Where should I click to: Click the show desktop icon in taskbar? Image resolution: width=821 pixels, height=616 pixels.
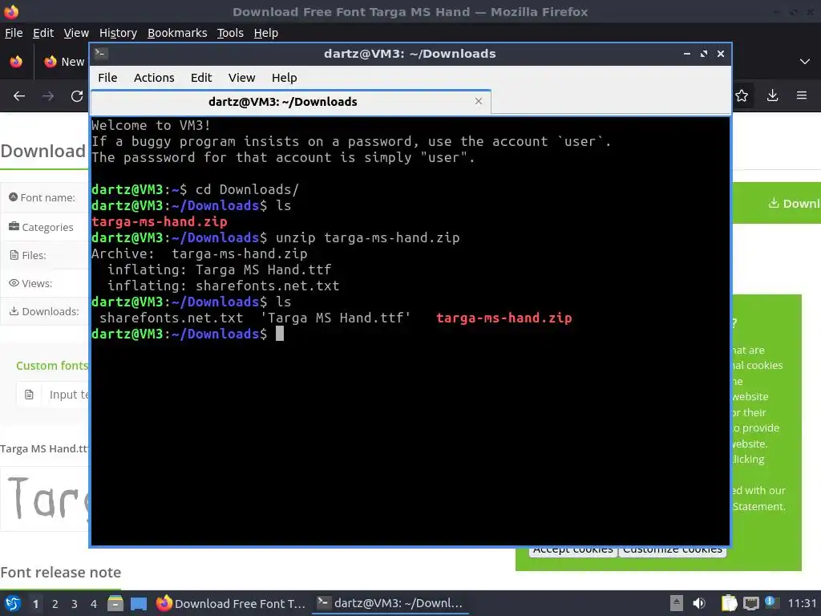coord(139,603)
